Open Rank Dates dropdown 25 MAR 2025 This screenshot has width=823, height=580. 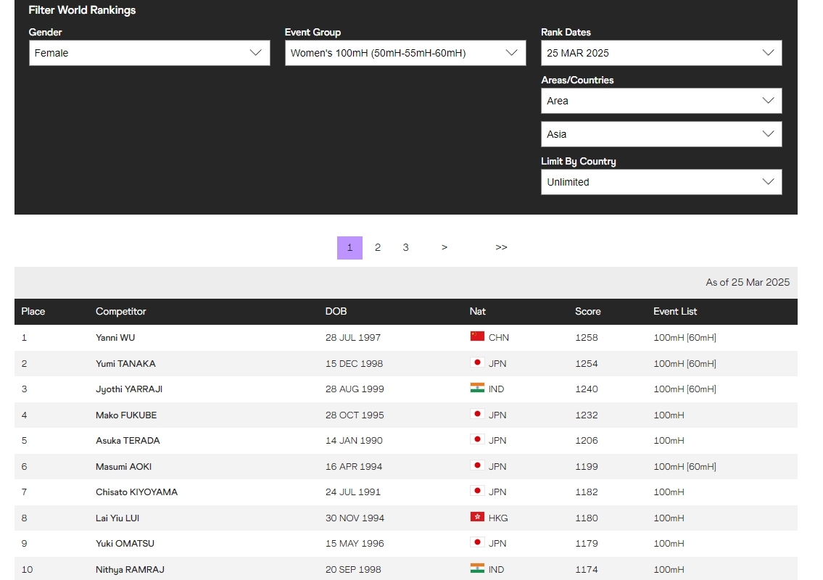pos(661,53)
